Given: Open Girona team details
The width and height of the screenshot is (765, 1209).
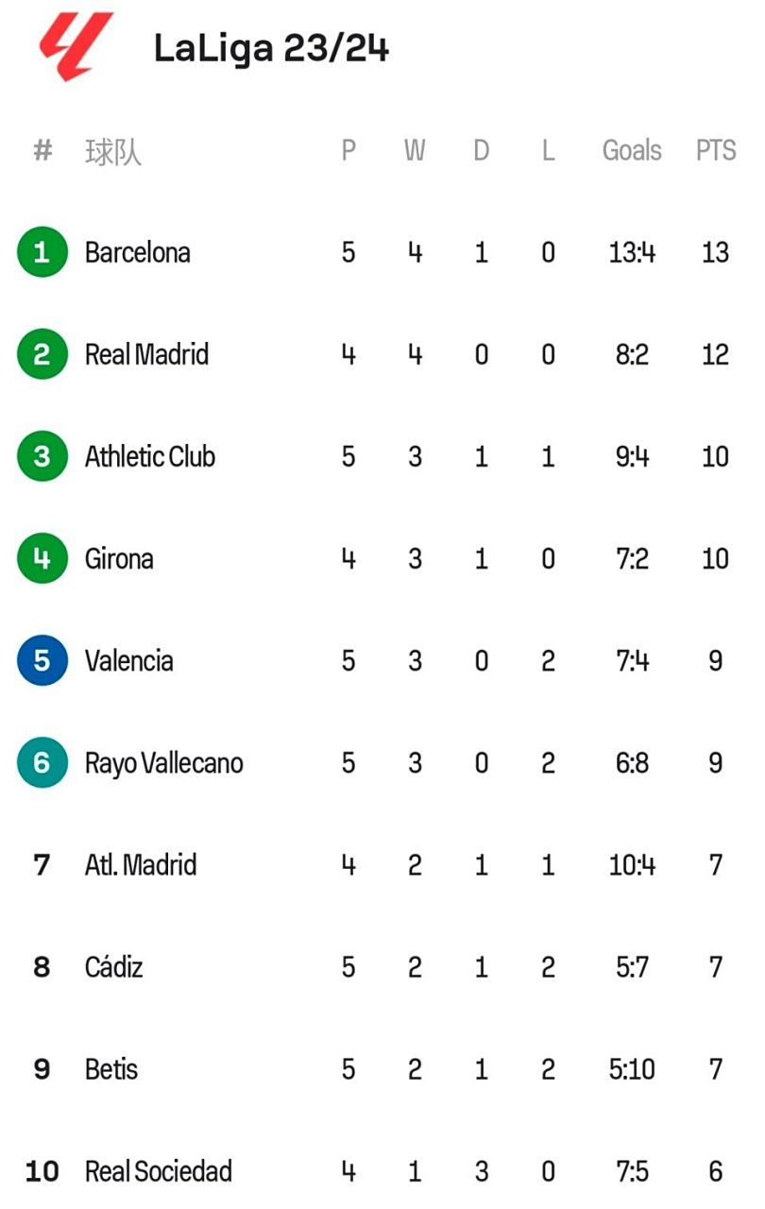Looking at the screenshot, I should click(x=119, y=558).
